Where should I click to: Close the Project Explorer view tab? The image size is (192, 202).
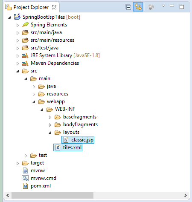pyautogui.click(x=54, y=7)
